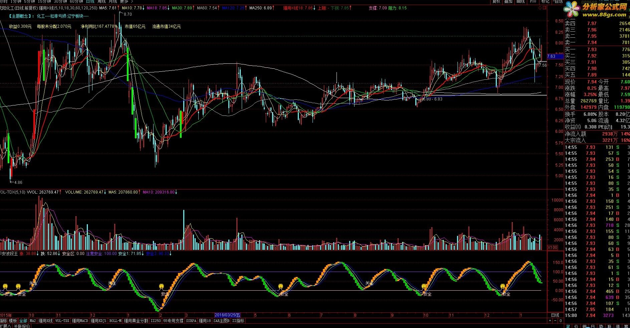Apply the 55专用支撑 indicator

point(173,321)
